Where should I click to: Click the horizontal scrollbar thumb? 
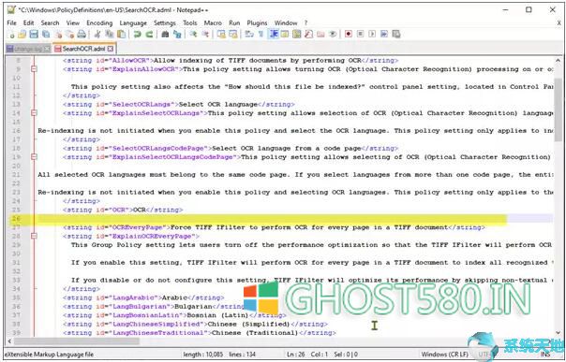click(x=77, y=340)
